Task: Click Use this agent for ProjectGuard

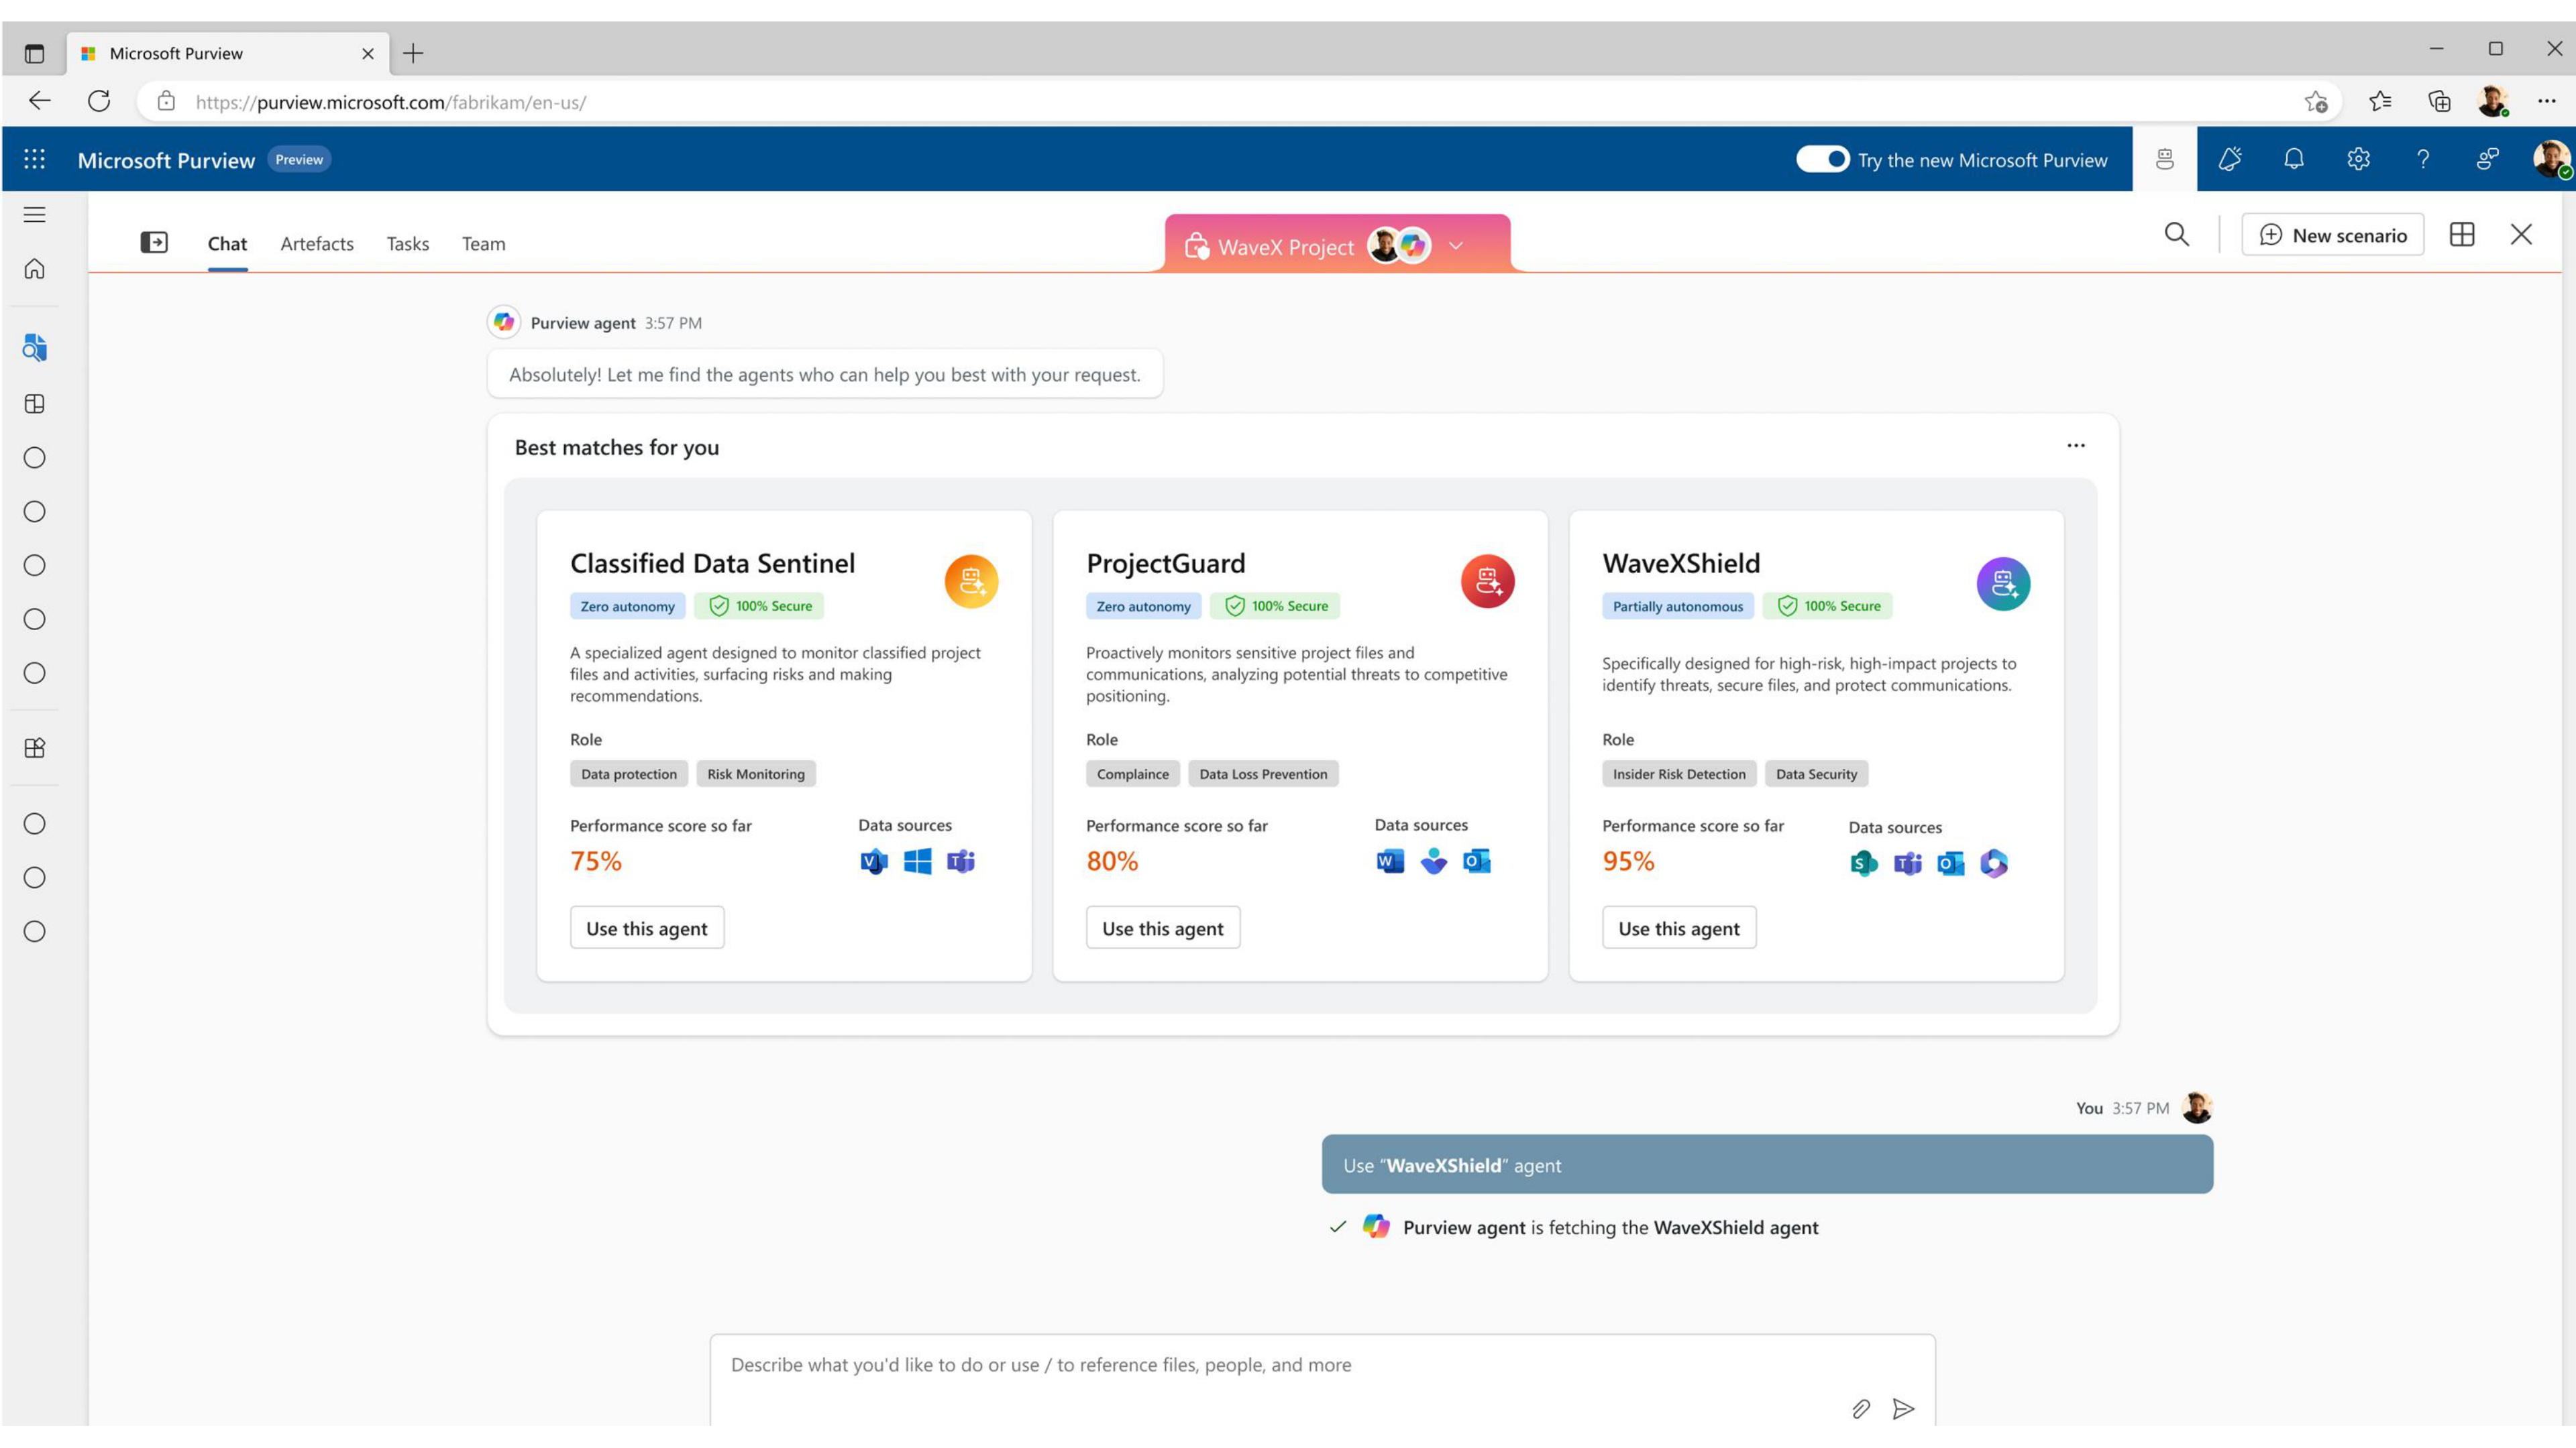Action: click(x=1162, y=928)
